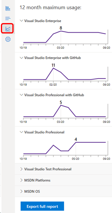Collapse the Visual Studio Professional chevron

[22, 132]
